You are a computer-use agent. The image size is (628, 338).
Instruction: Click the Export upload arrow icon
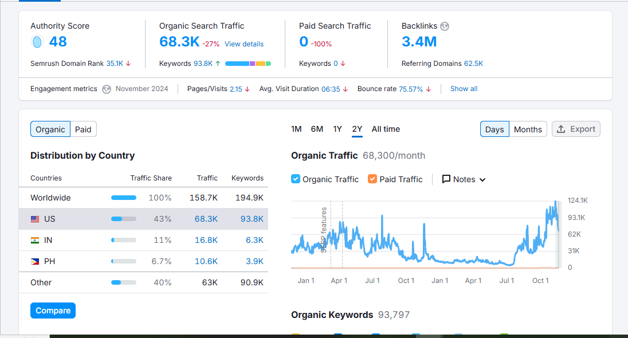click(x=561, y=129)
